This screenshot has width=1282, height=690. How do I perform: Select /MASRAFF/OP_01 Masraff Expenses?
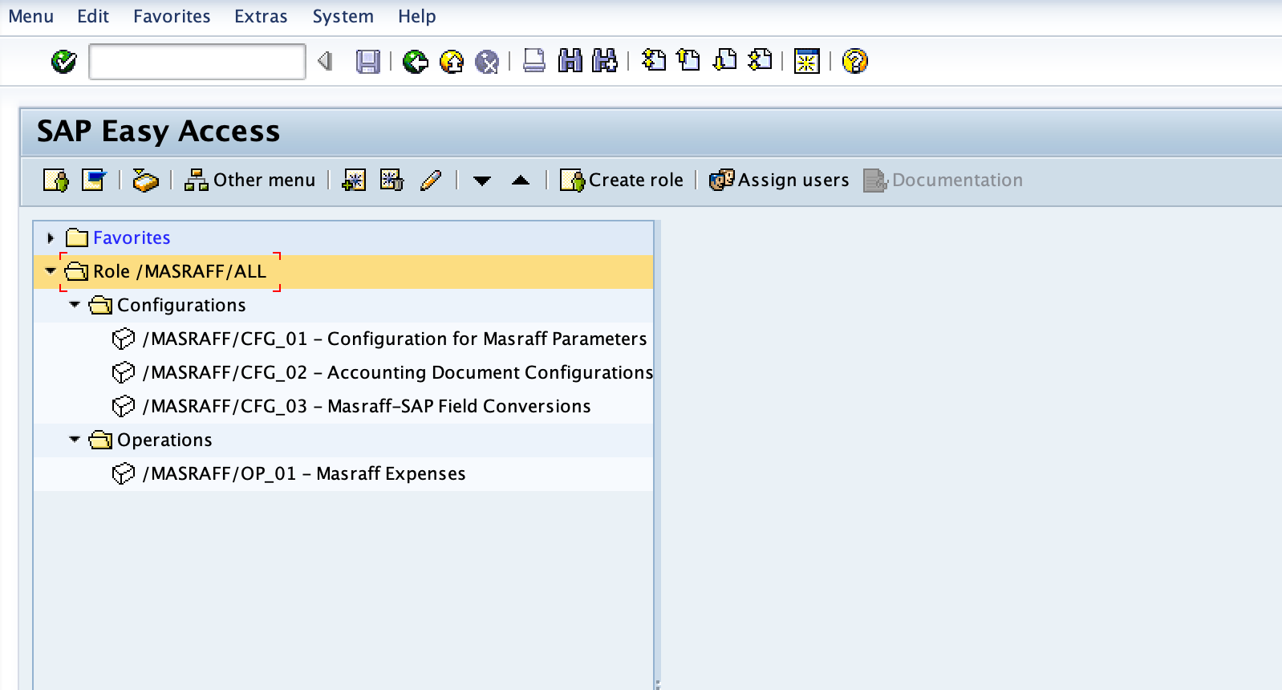[304, 473]
